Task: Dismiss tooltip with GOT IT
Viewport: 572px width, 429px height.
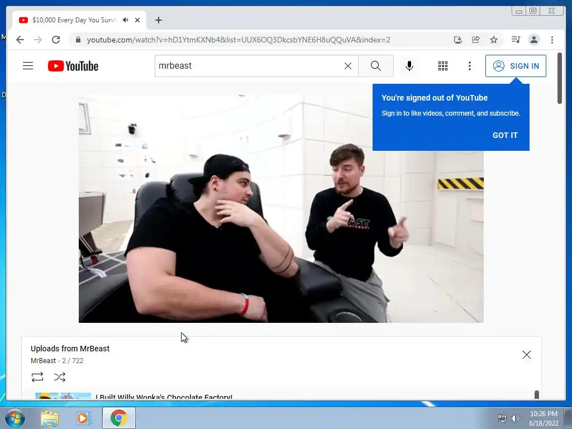Action: [505, 135]
